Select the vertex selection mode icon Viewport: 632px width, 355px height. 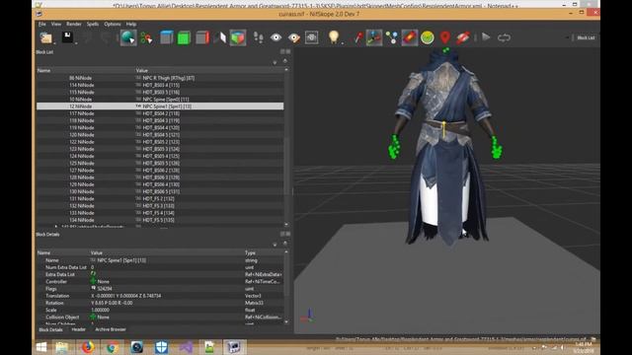coord(147,37)
